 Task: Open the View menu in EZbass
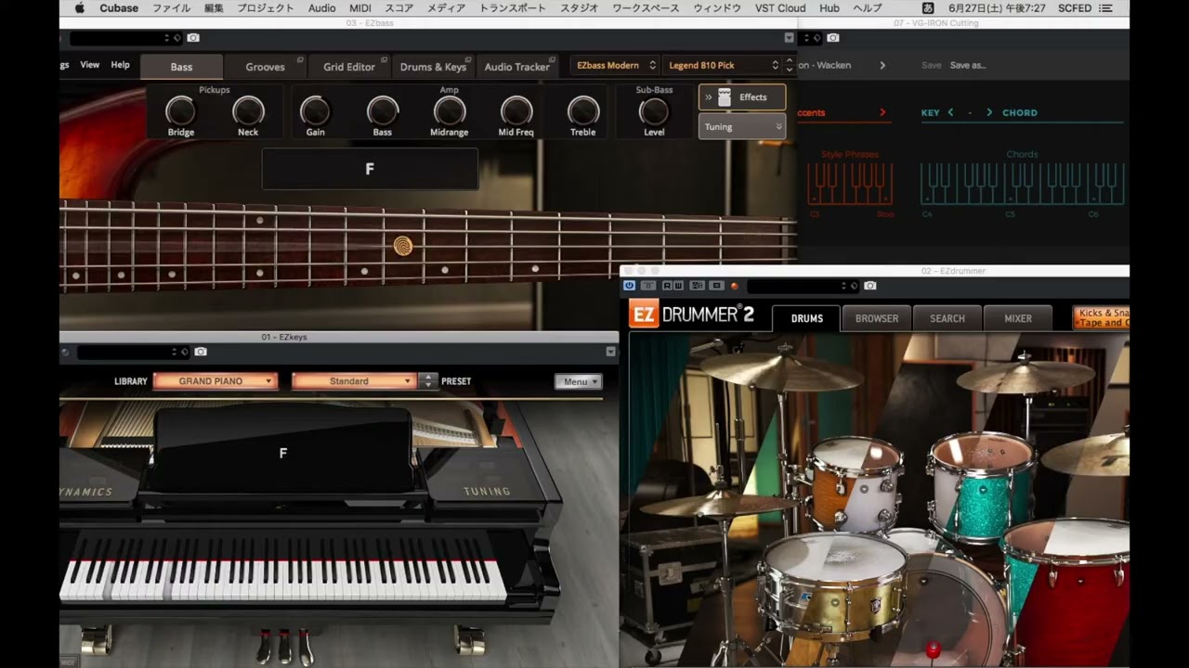[x=89, y=65]
